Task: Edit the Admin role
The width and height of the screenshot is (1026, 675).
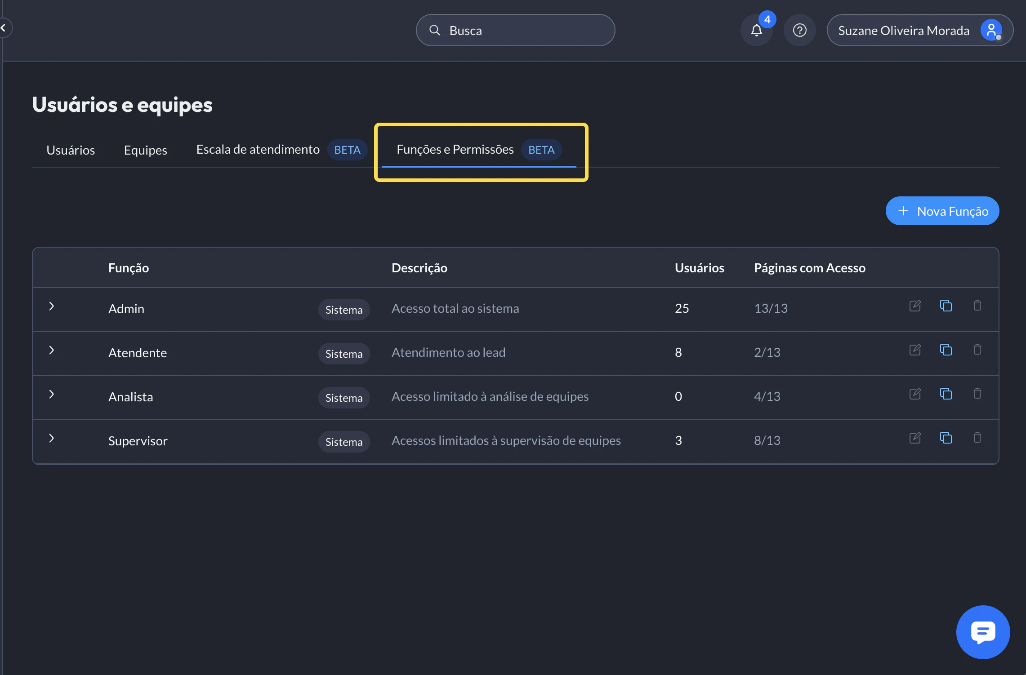Action: (x=915, y=306)
